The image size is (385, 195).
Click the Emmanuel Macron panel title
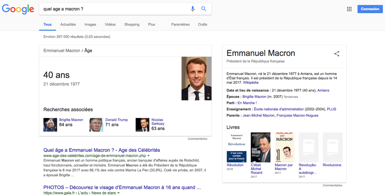coord(261,53)
